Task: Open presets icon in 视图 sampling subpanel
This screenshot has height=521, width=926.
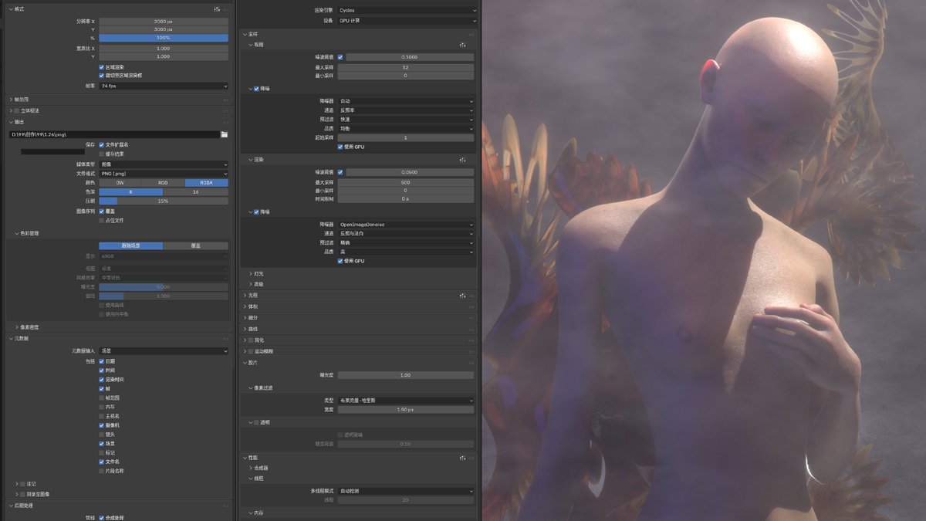Action: pos(462,46)
